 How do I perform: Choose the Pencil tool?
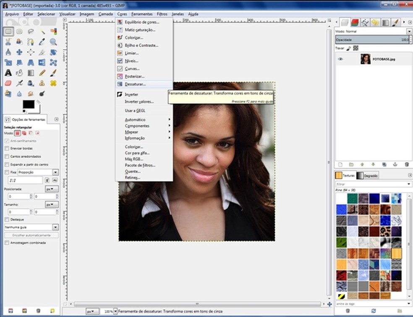[42, 73]
